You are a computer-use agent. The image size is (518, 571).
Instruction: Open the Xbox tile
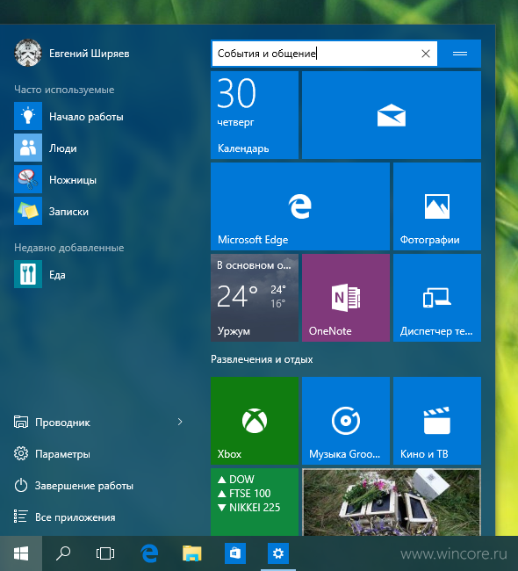pyautogui.click(x=255, y=421)
